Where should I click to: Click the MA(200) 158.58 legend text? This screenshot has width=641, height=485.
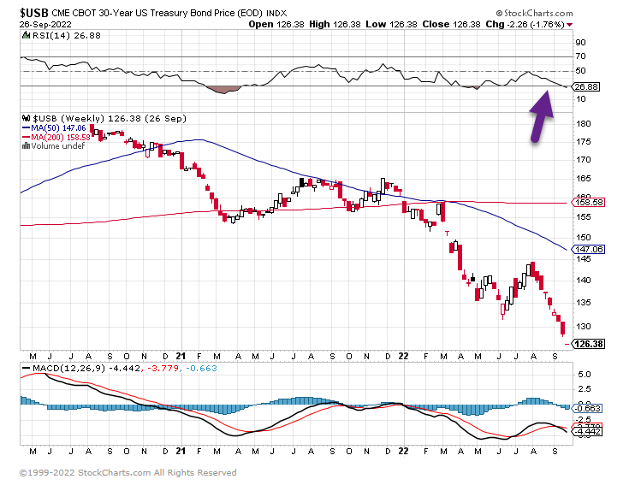tap(61, 137)
